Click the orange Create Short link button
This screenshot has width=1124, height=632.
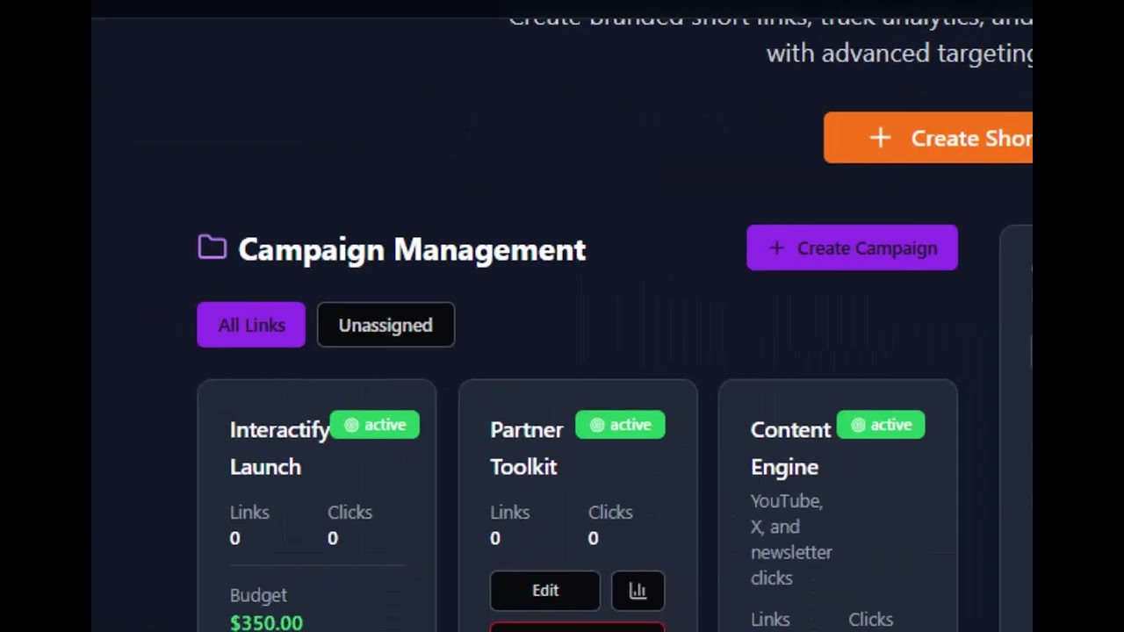928,138
